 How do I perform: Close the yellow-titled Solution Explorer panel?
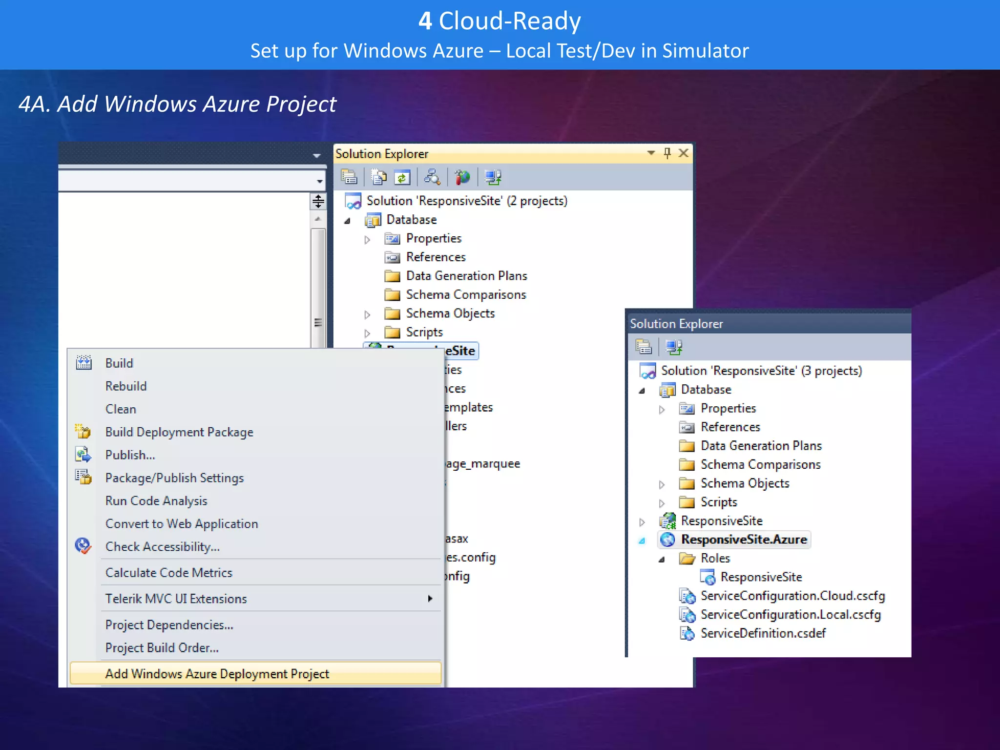pos(684,153)
